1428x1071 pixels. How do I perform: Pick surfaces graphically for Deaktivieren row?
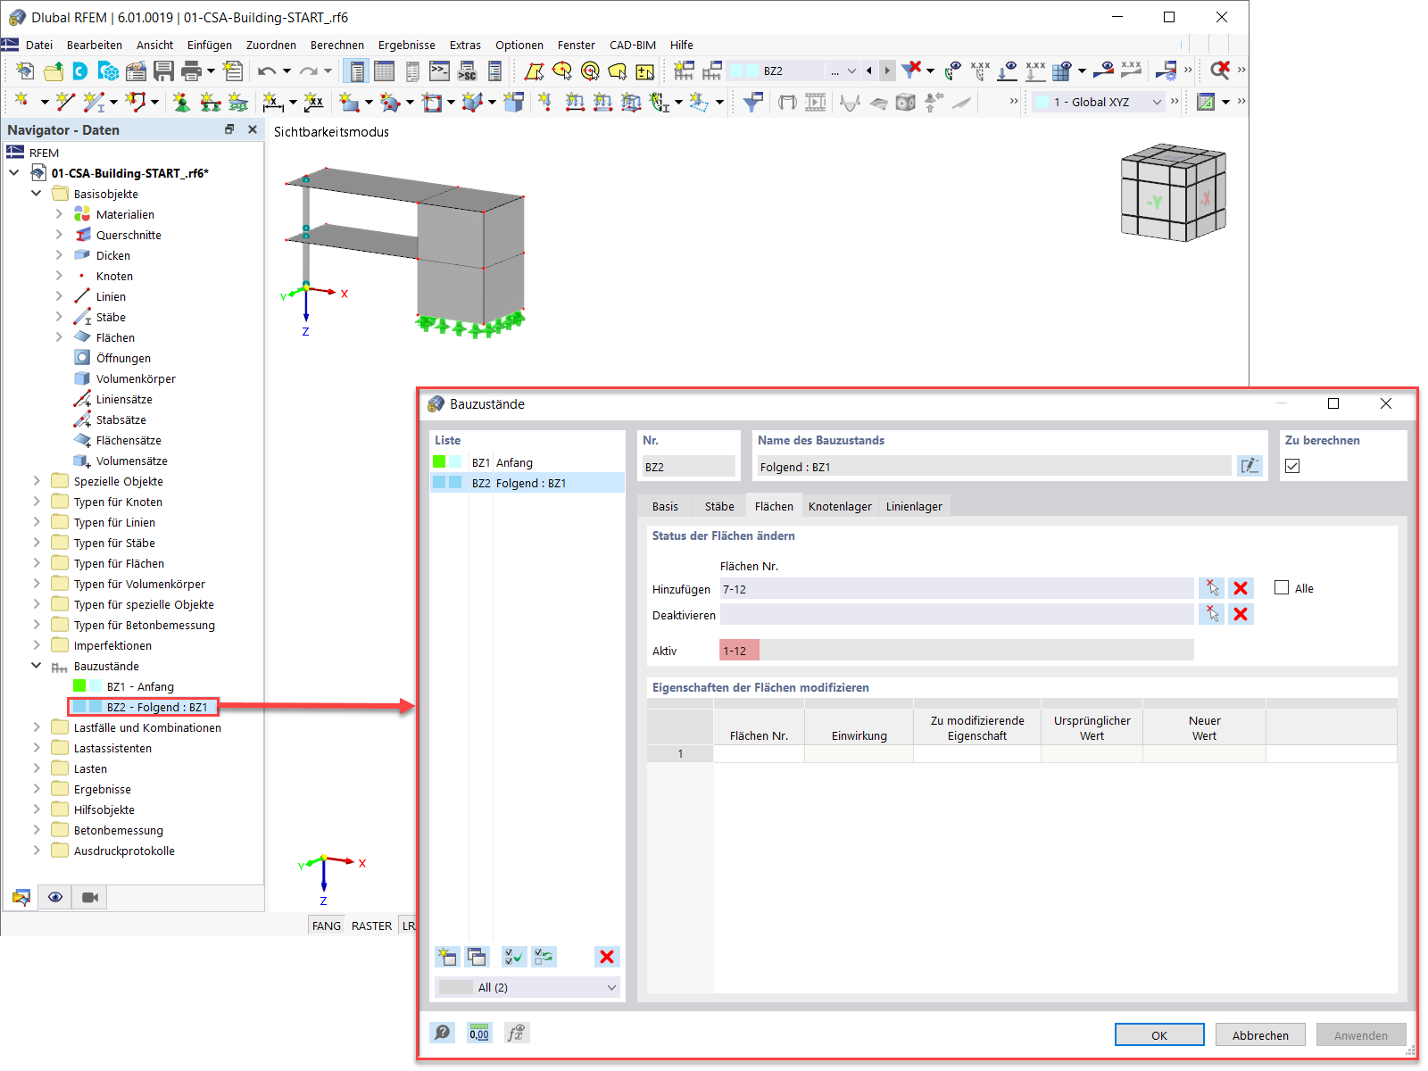click(x=1212, y=614)
